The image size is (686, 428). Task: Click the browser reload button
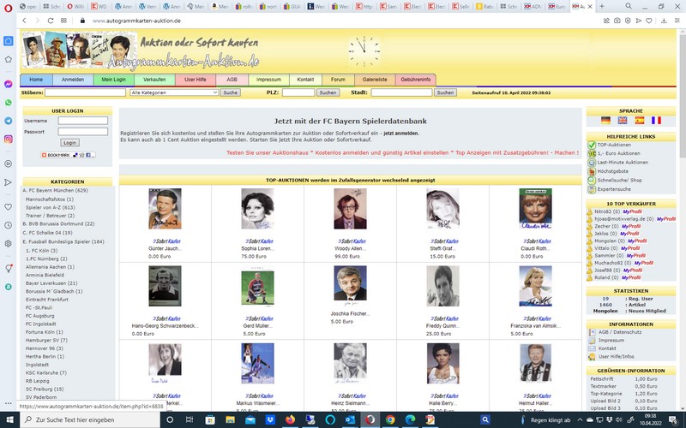coord(51,21)
